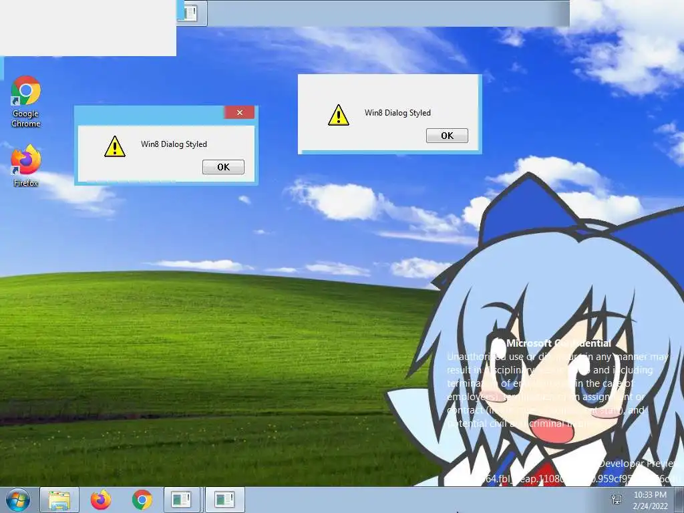
Task: Open the Windows Start menu orb
Action: click(x=18, y=500)
